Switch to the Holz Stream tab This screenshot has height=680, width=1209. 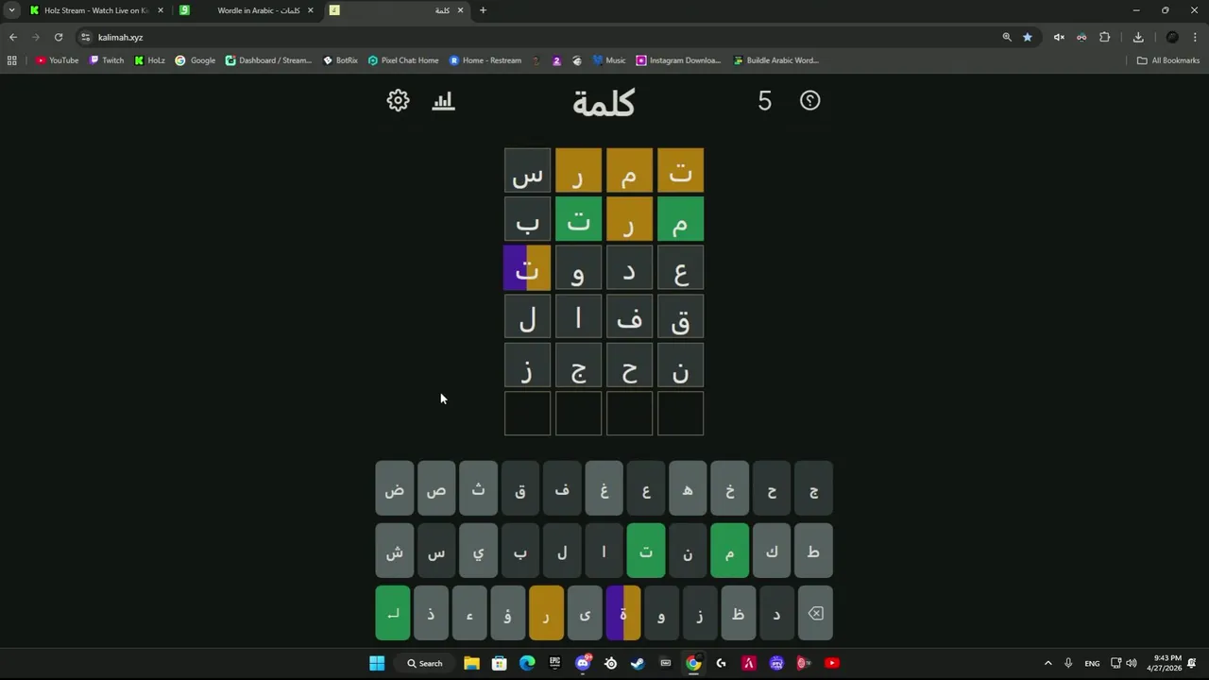coord(94,10)
